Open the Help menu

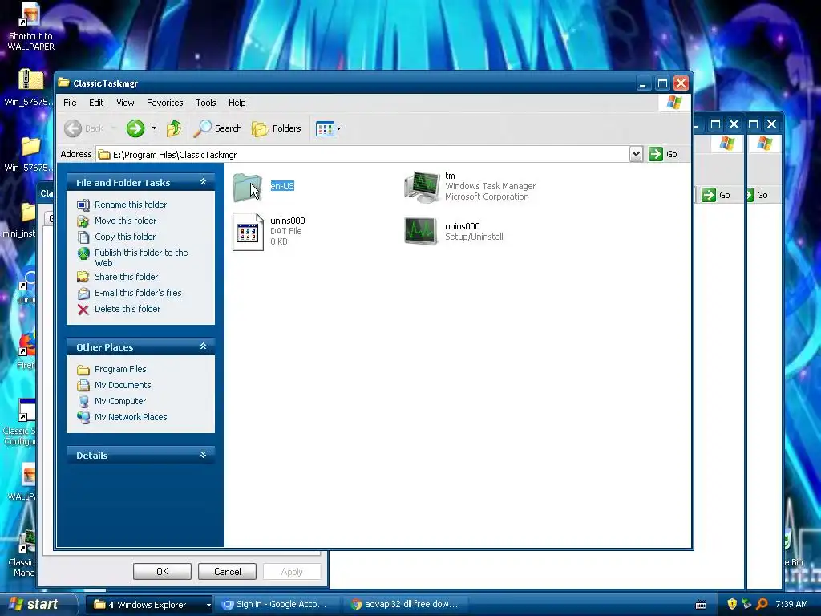(x=237, y=103)
